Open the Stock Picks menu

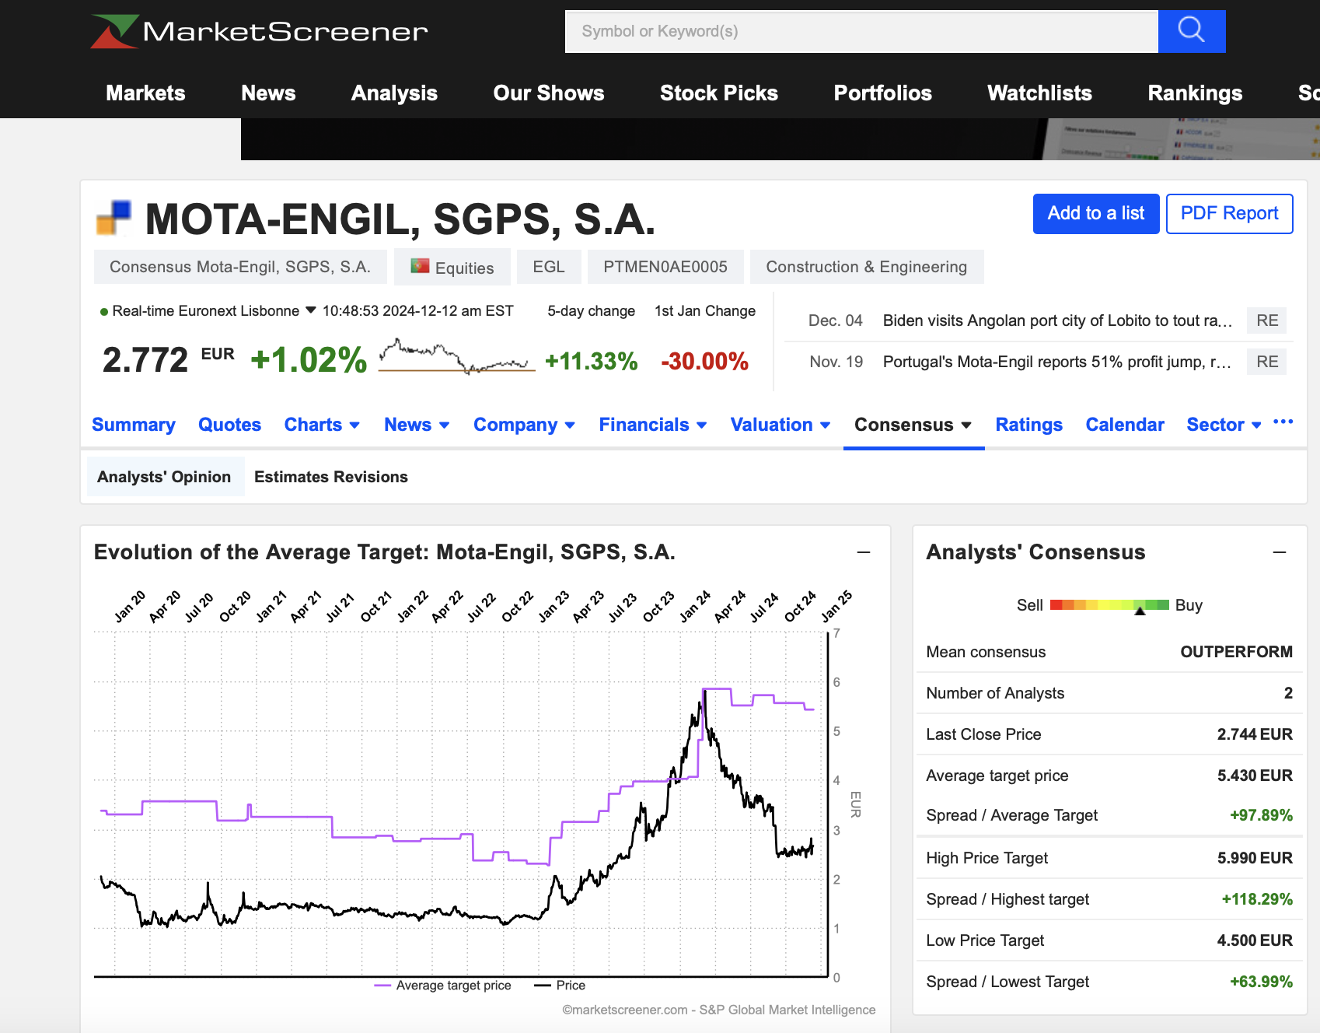(x=718, y=93)
